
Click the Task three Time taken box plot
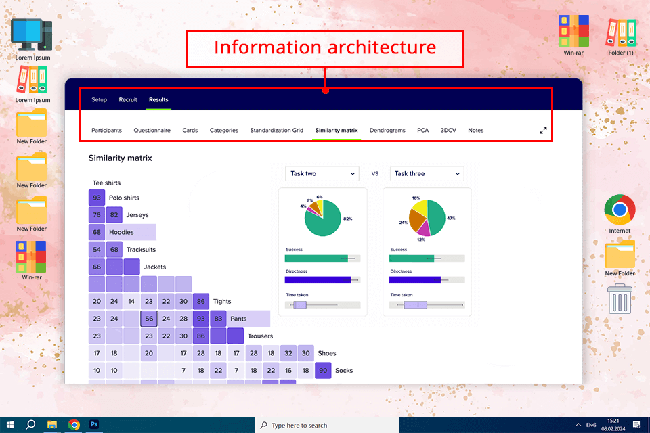coord(427,305)
